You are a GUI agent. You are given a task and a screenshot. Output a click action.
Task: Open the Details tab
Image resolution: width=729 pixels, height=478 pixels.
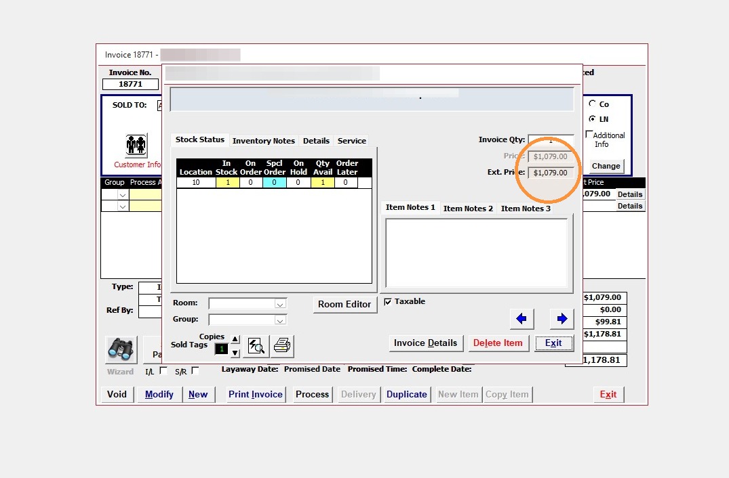[316, 141]
